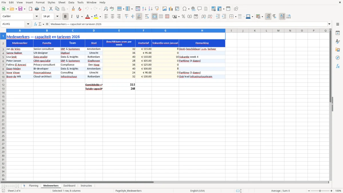Screen dimensions: 343x193
Task: Click Clear Direct Formatting icon
Action: [x=79, y=9]
